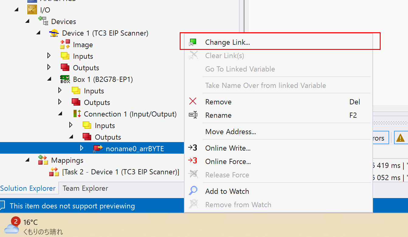Click the Mappings folder icon
Screen dimensions: 408x237
(43, 160)
